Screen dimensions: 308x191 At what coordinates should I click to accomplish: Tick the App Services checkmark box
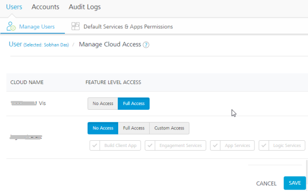[x=215, y=145]
